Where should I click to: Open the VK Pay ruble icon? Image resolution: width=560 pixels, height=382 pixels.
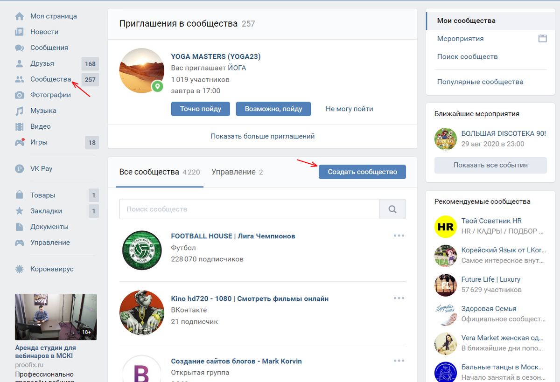[x=19, y=169]
